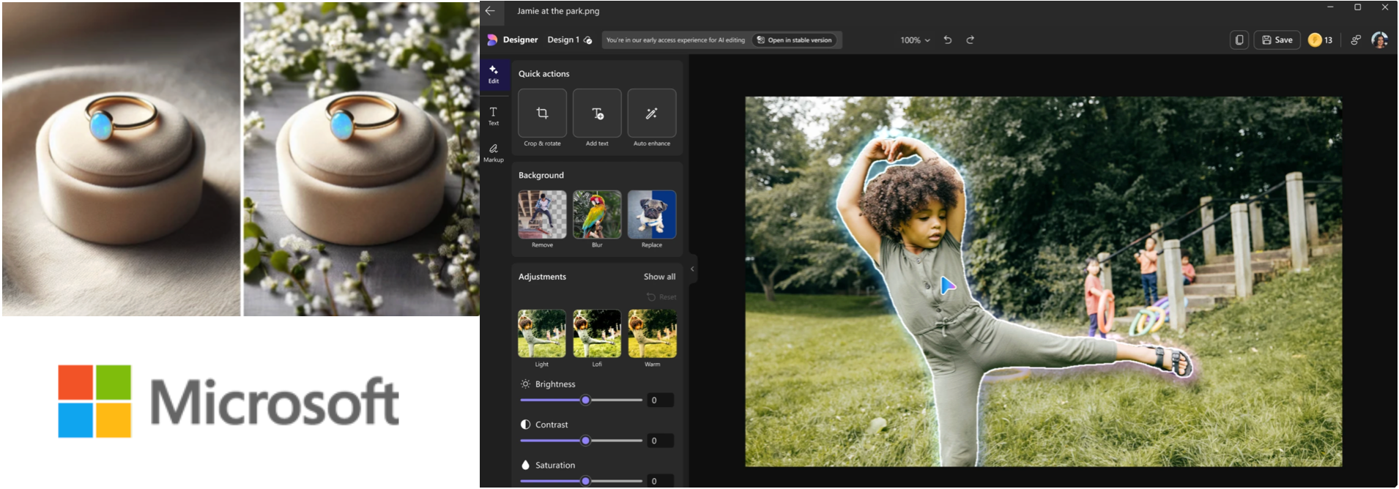Apply the Lofi filter preset

pos(597,334)
